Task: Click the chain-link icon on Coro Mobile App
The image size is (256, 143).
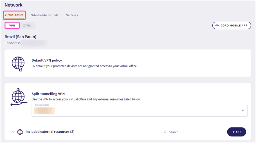Action: [217, 25]
